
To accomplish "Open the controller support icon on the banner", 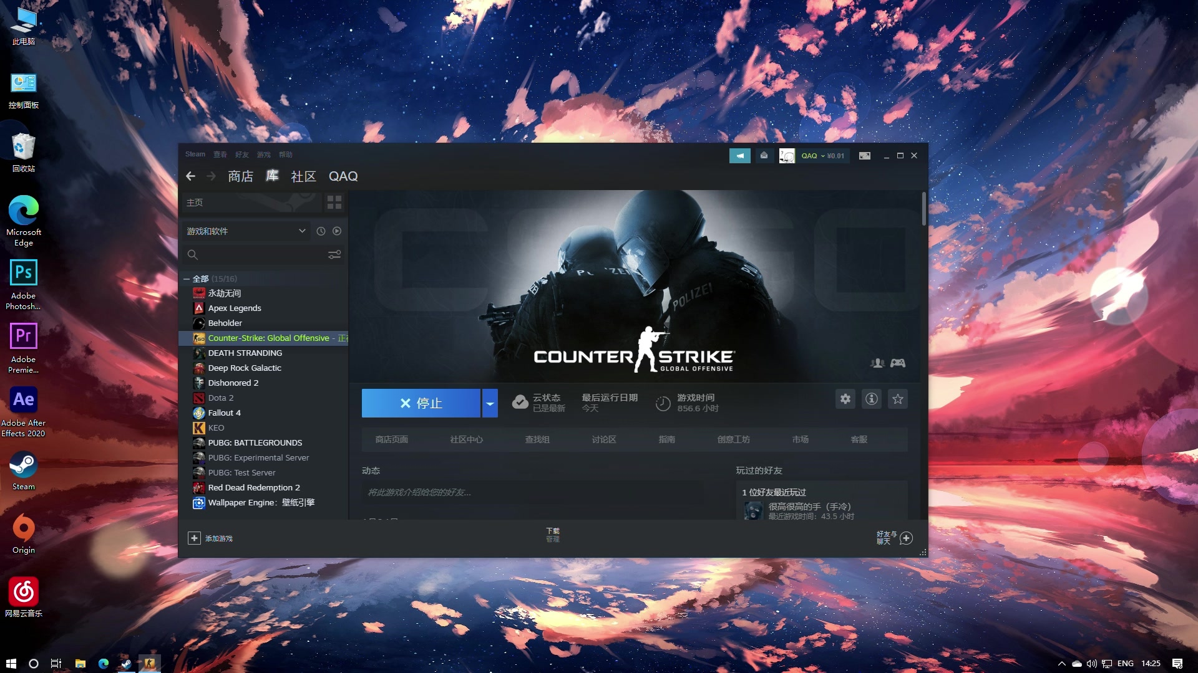I will [898, 363].
